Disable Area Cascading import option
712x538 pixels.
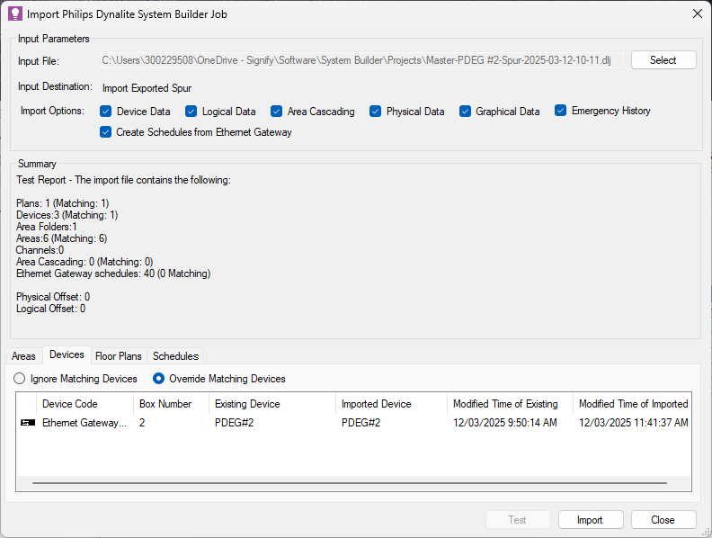[x=277, y=112]
